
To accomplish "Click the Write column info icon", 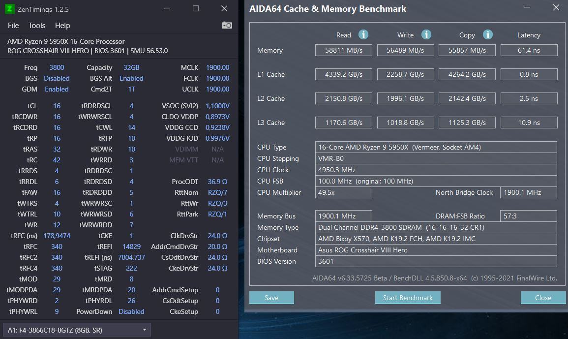I will 426,34.
